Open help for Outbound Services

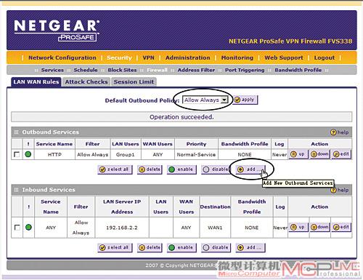(x=340, y=132)
